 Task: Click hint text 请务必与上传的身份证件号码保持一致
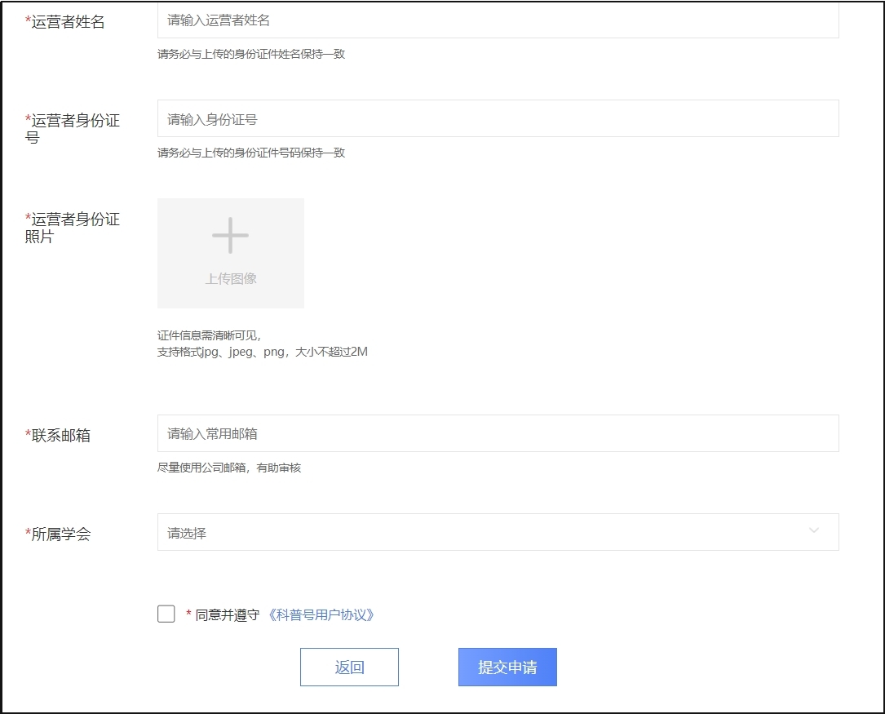click(251, 153)
